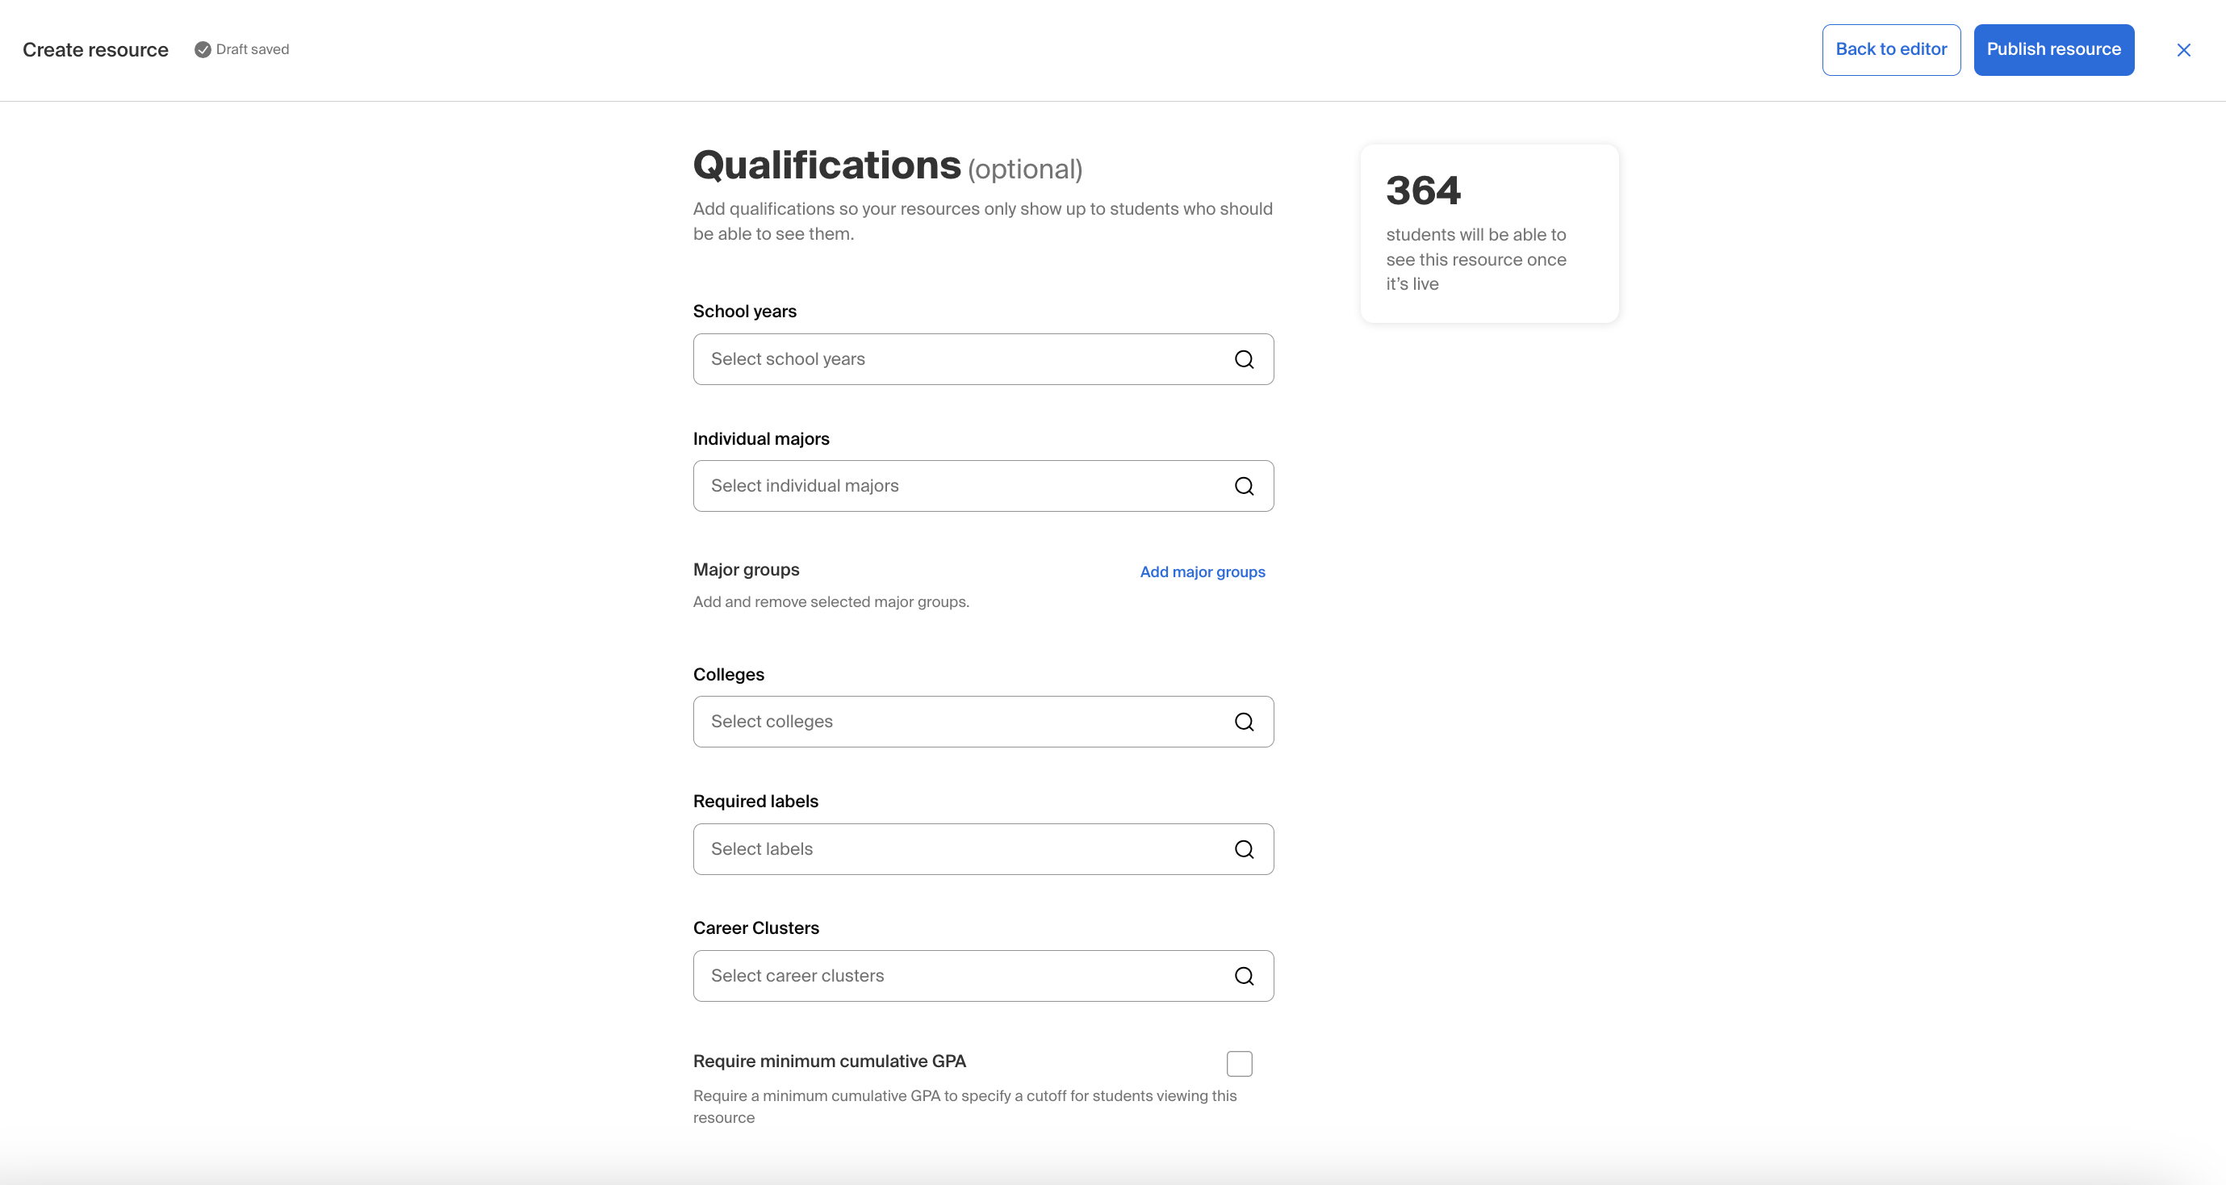This screenshot has height=1185, width=2226.
Task: Click the Require minimum cumulative GPA label
Action: 829,1061
